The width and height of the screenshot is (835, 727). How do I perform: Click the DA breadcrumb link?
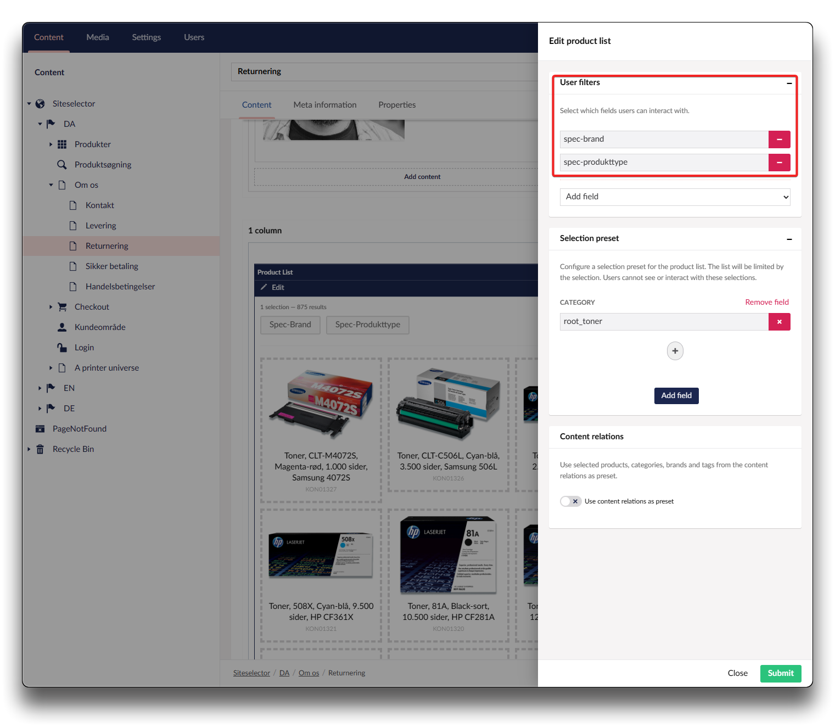(x=284, y=673)
